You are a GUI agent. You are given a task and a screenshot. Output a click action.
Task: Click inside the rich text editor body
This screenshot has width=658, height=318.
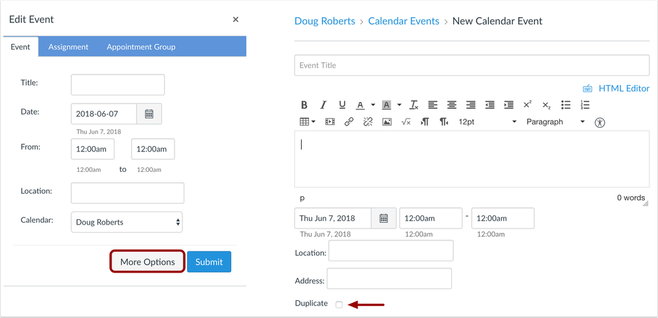click(472, 159)
